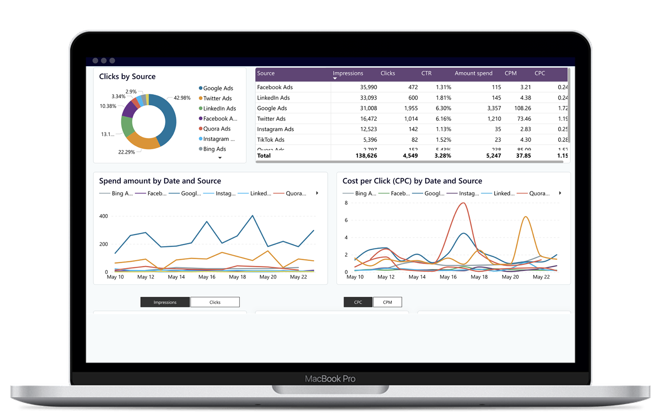This screenshot has width=661, height=420.
Task: Sort table by CPC column header
Action: point(540,73)
